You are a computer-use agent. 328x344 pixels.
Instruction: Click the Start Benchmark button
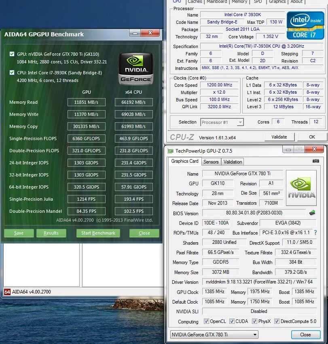98,233
